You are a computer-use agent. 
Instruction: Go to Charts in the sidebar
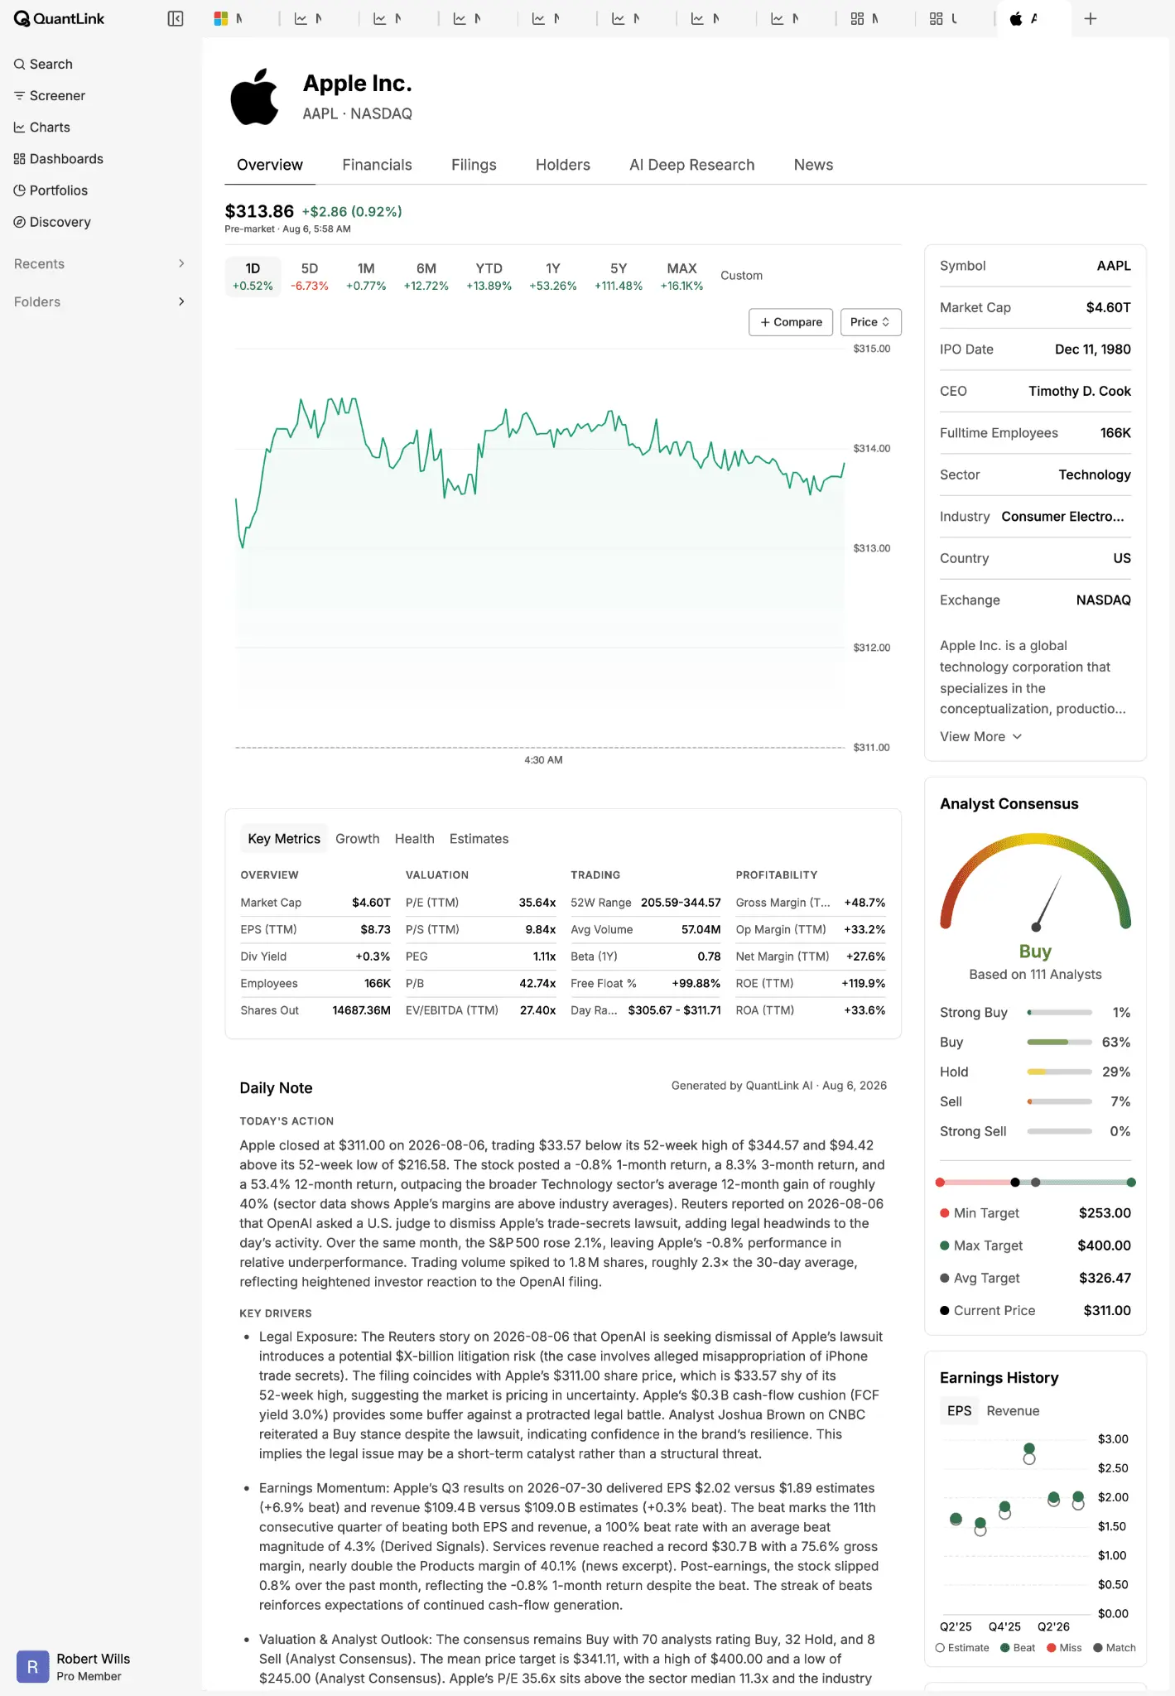(x=42, y=127)
